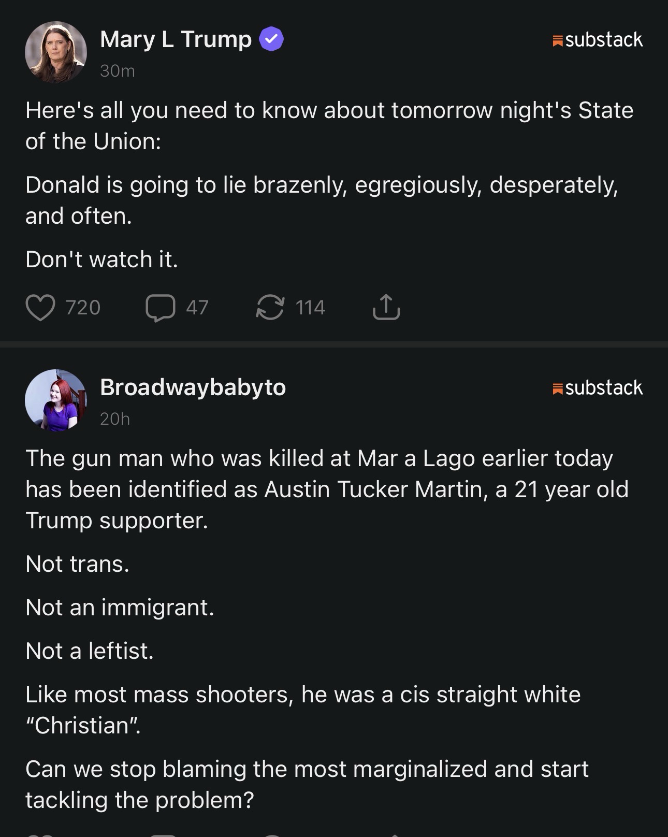The image size is (668, 837).
Task: Restack Mary L Trump's post
Action: 270,308
